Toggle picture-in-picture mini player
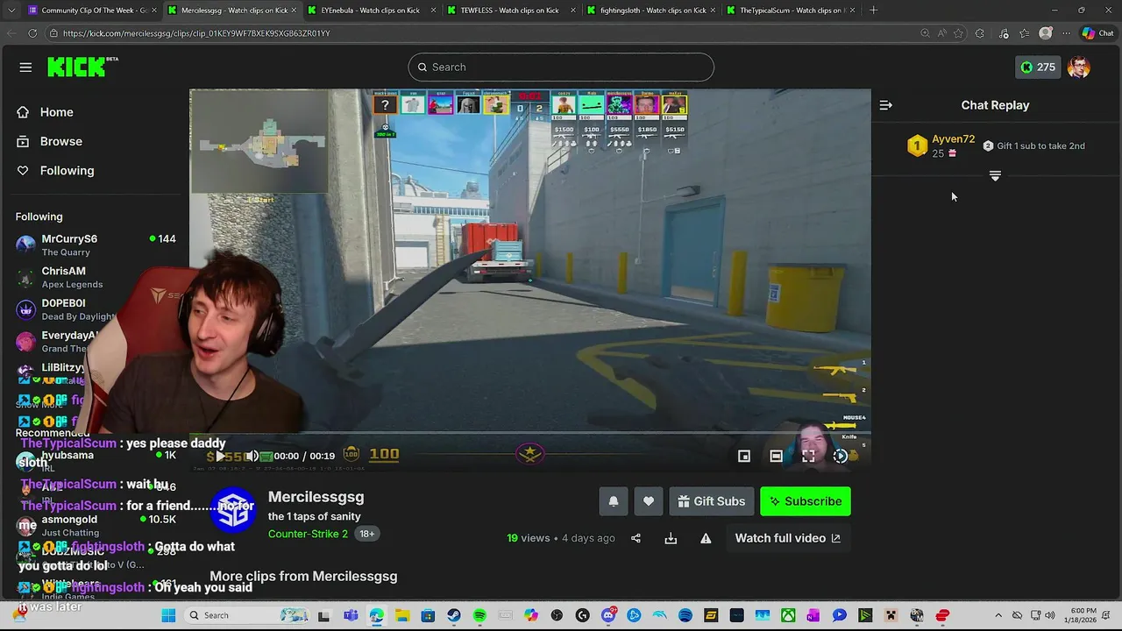The width and height of the screenshot is (1122, 631). pos(744,456)
